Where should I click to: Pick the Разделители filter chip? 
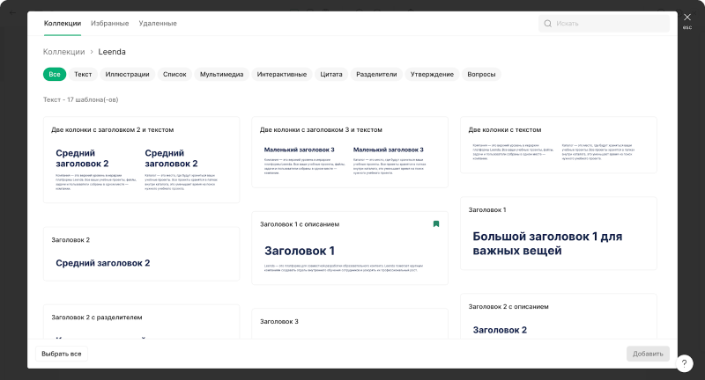377,75
